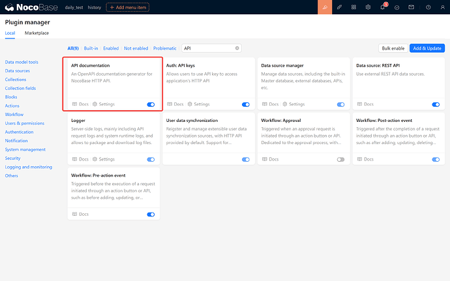Open Docs for Data source: REST API
The width and height of the screenshot is (450, 281).
[365, 104]
